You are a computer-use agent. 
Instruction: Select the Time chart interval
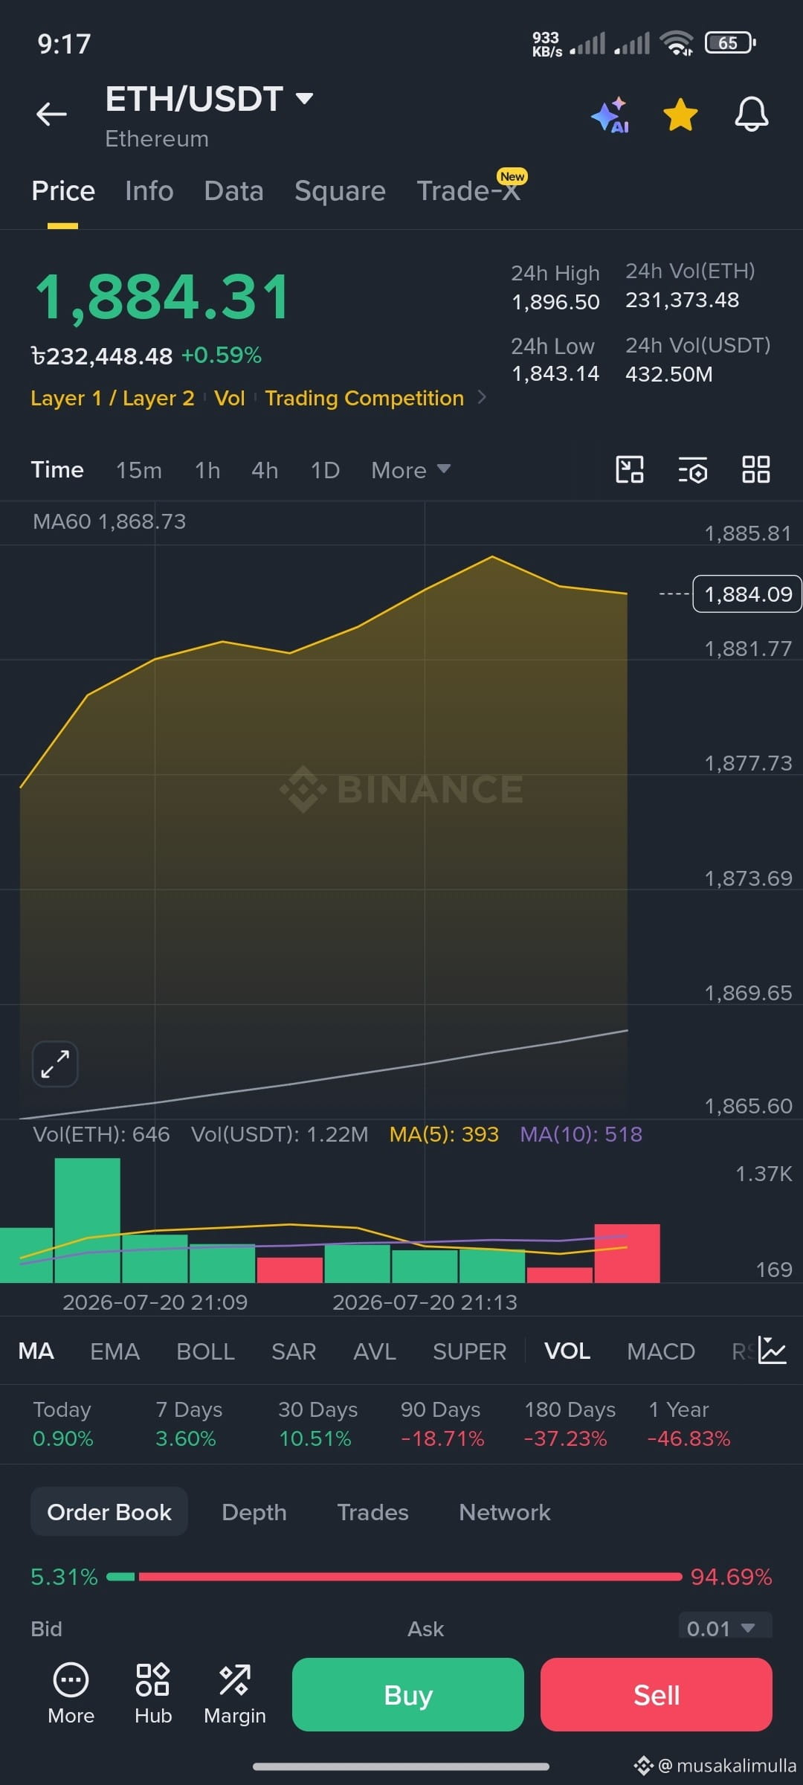(x=57, y=470)
